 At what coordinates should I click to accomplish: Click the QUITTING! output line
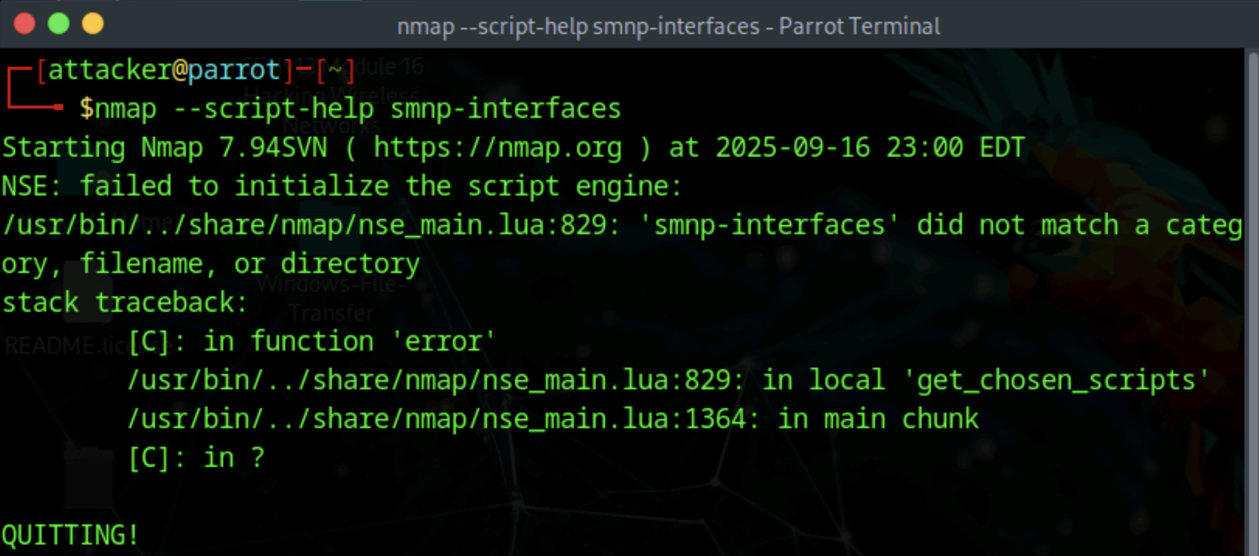tap(70, 535)
